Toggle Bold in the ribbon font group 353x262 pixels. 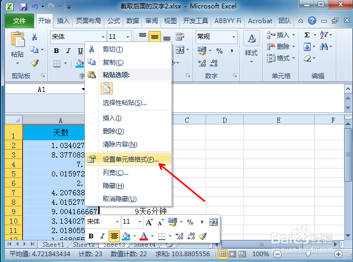(56, 51)
